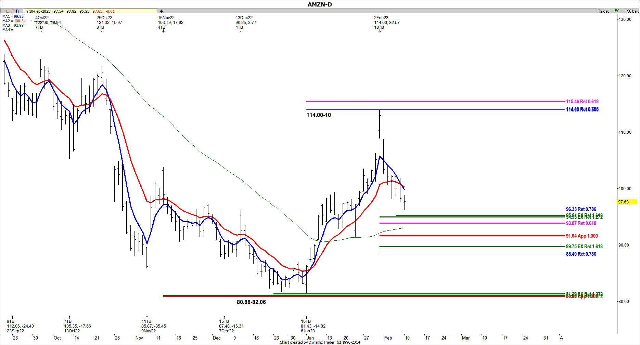Viewport: 640px width, 345px height.
Task: Click the 120.00 price axis label
Action: [625, 76]
